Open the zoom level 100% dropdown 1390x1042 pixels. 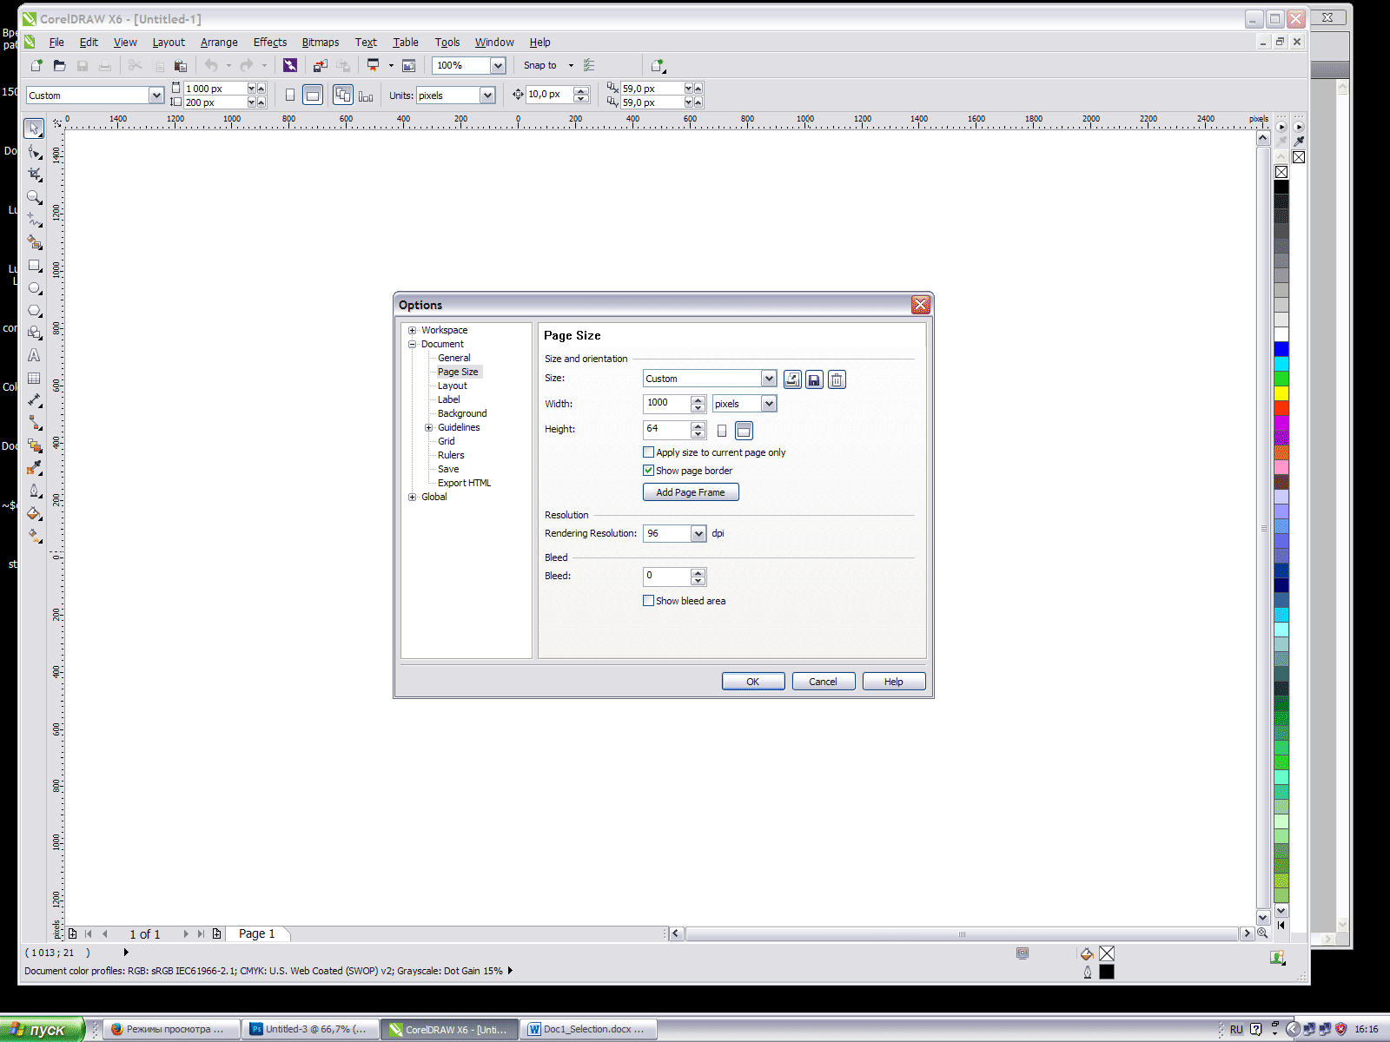(498, 65)
